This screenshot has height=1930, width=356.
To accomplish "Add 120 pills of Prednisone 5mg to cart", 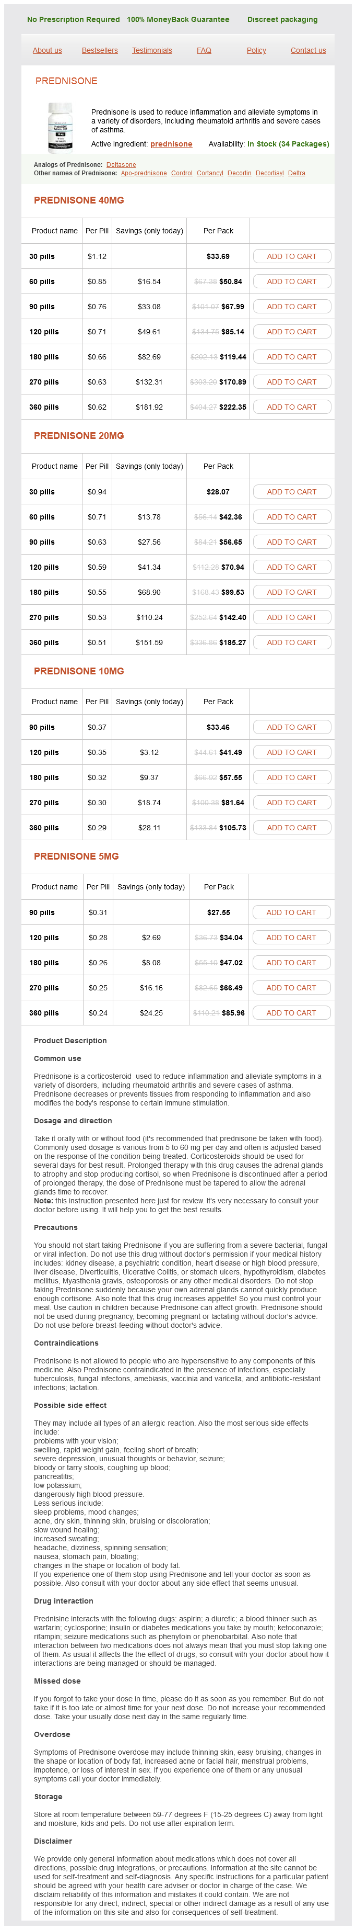I will tap(291, 938).
